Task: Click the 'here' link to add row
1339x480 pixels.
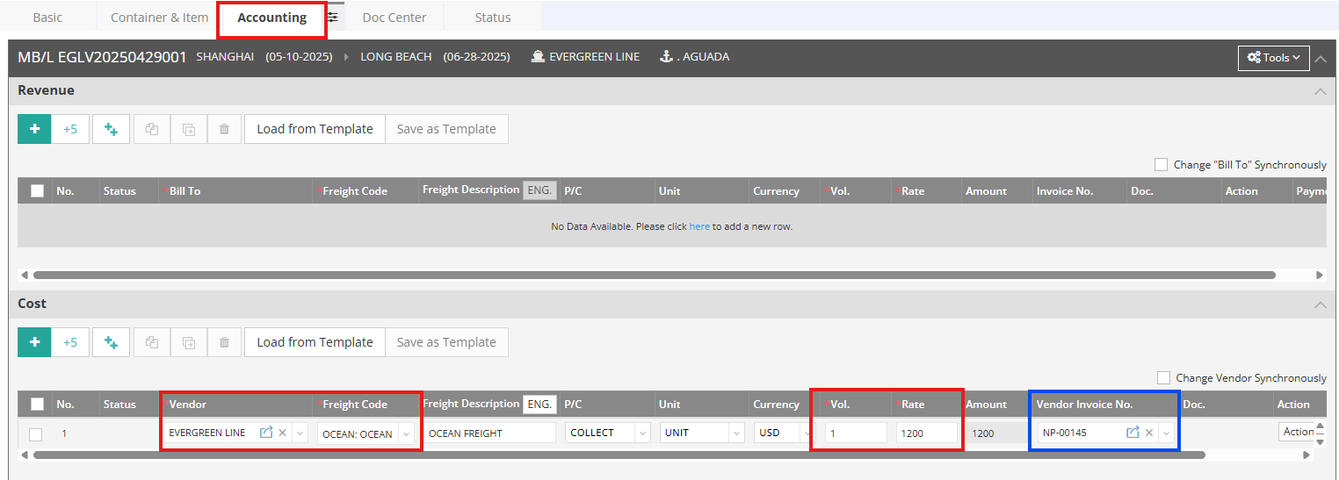Action: (698, 226)
